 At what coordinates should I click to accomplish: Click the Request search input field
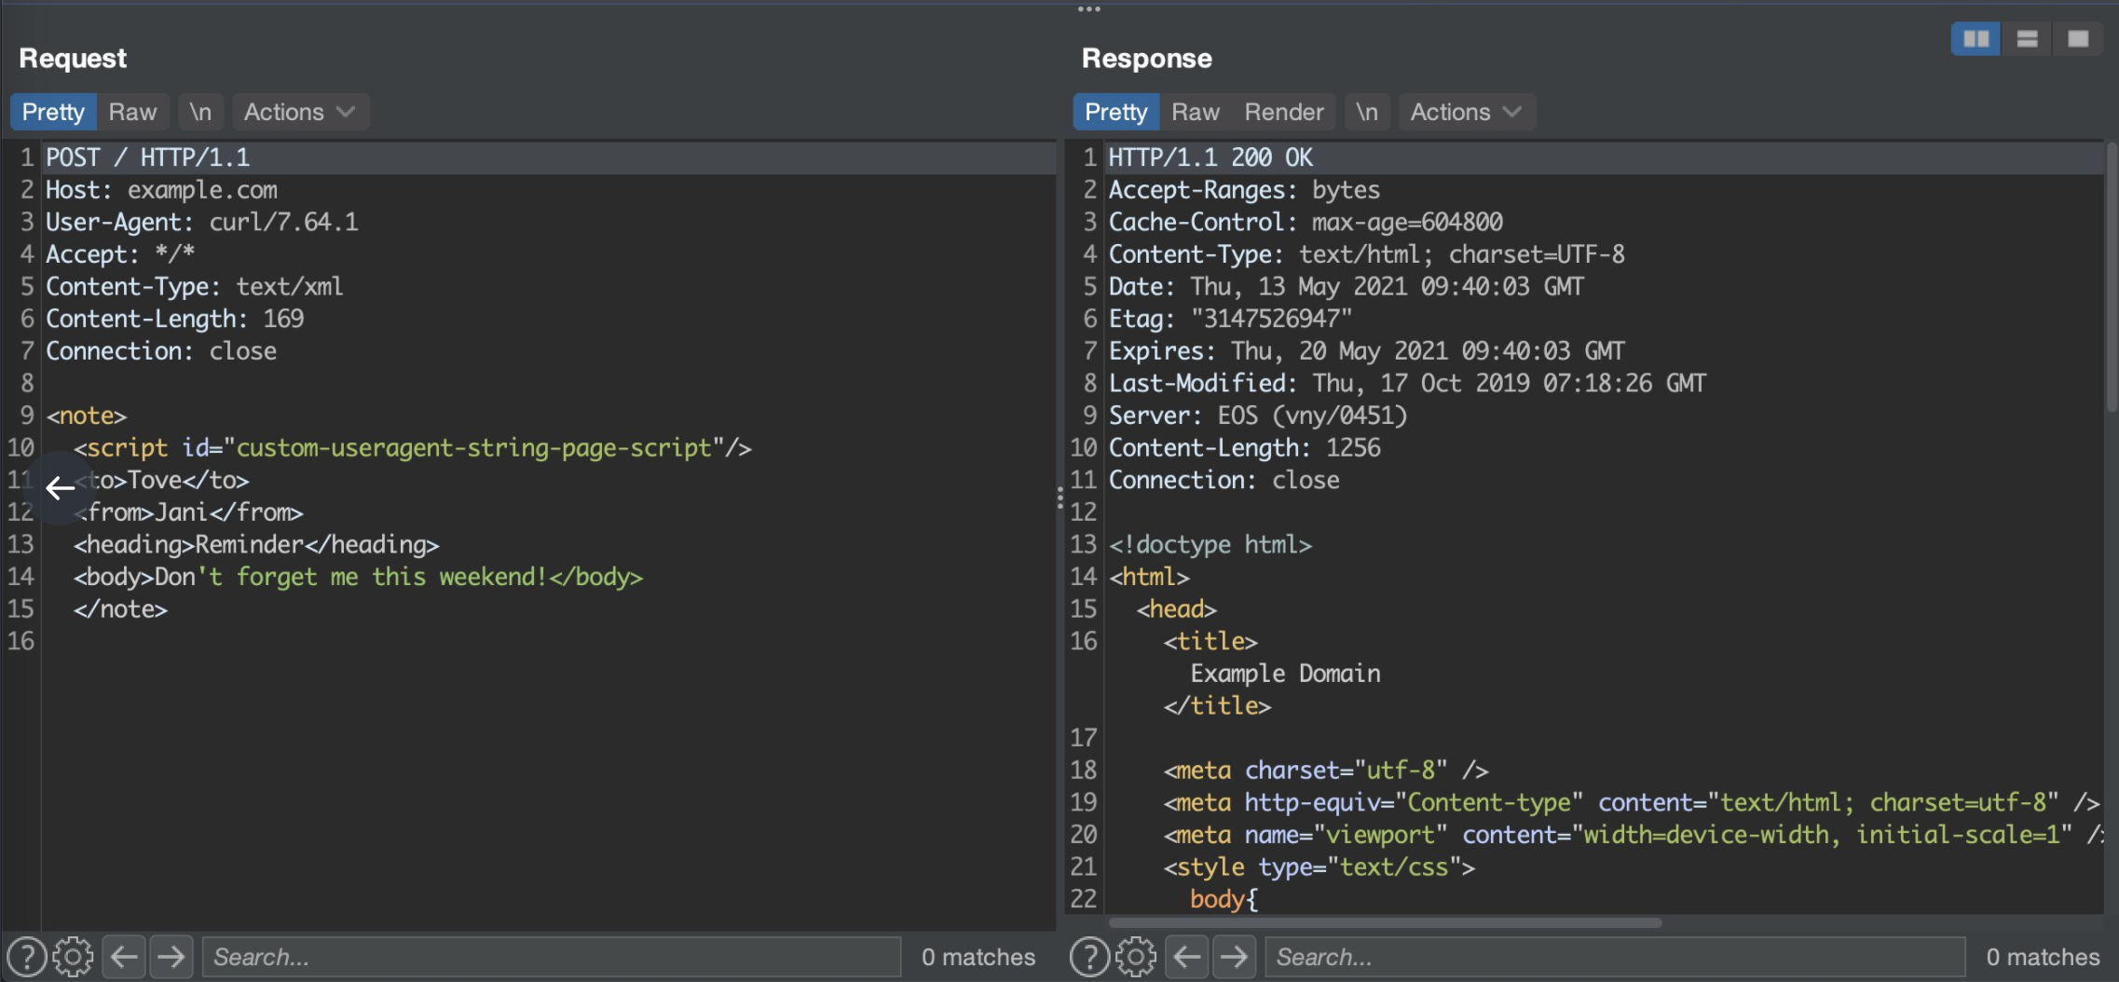(x=551, y=957)
